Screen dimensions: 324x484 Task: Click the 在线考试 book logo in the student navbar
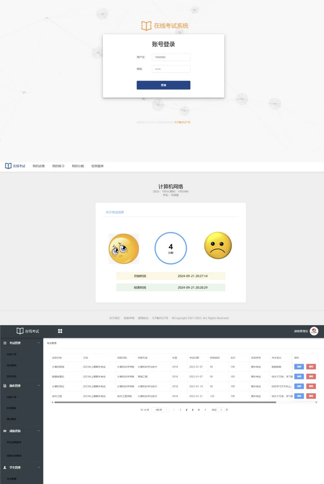click(x=8, y=166)
